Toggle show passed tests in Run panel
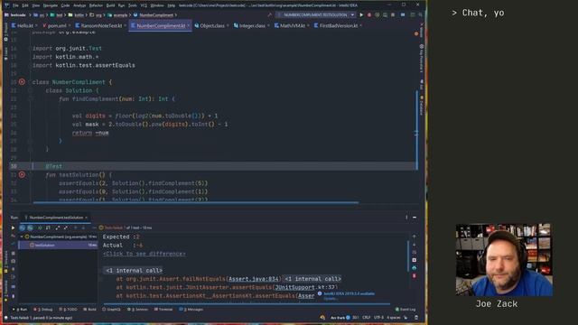 pos(22,227)
